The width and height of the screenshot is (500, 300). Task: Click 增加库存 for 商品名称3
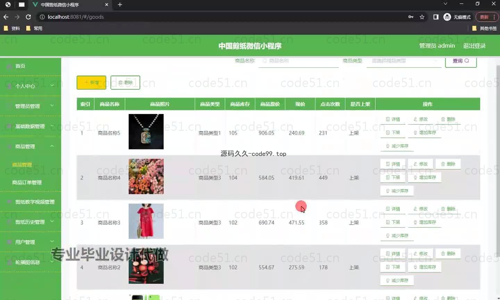425,222
